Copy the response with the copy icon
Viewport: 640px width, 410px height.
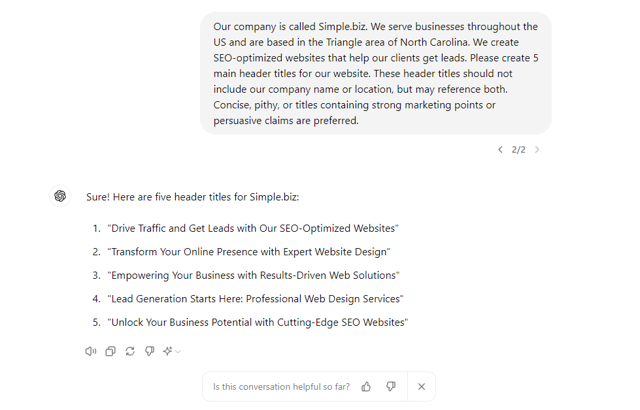click(x=110, y=351)
